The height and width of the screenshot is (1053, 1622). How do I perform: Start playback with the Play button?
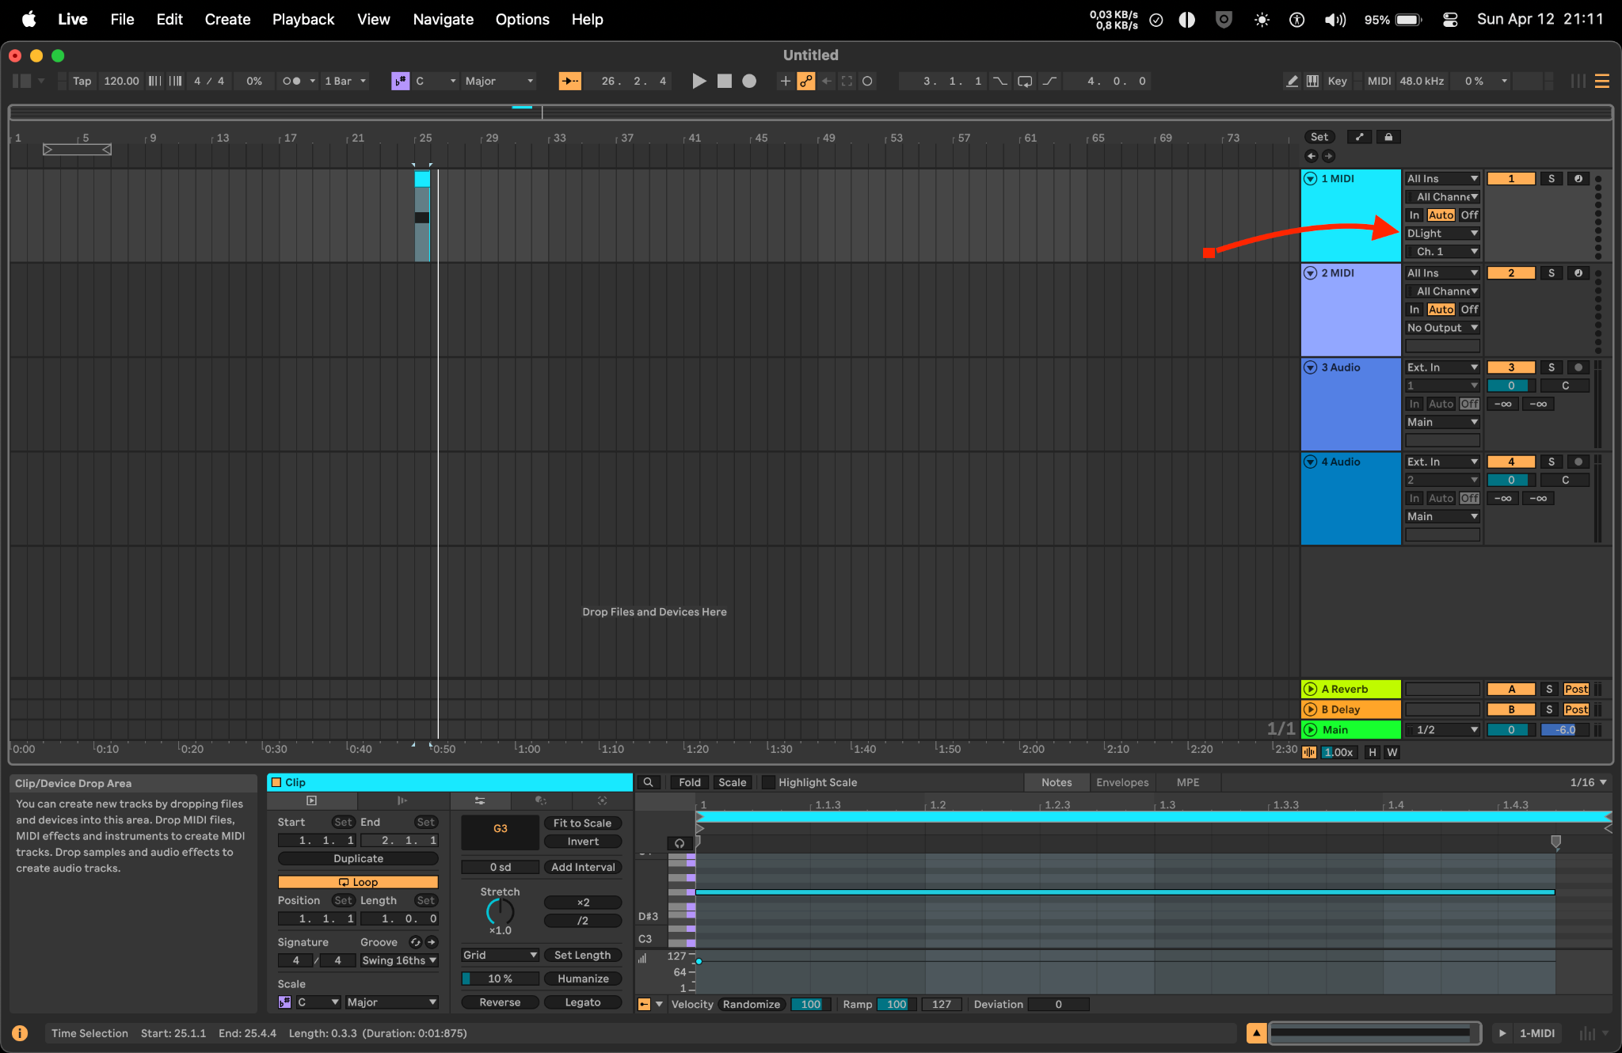click(x=699, y=81)
